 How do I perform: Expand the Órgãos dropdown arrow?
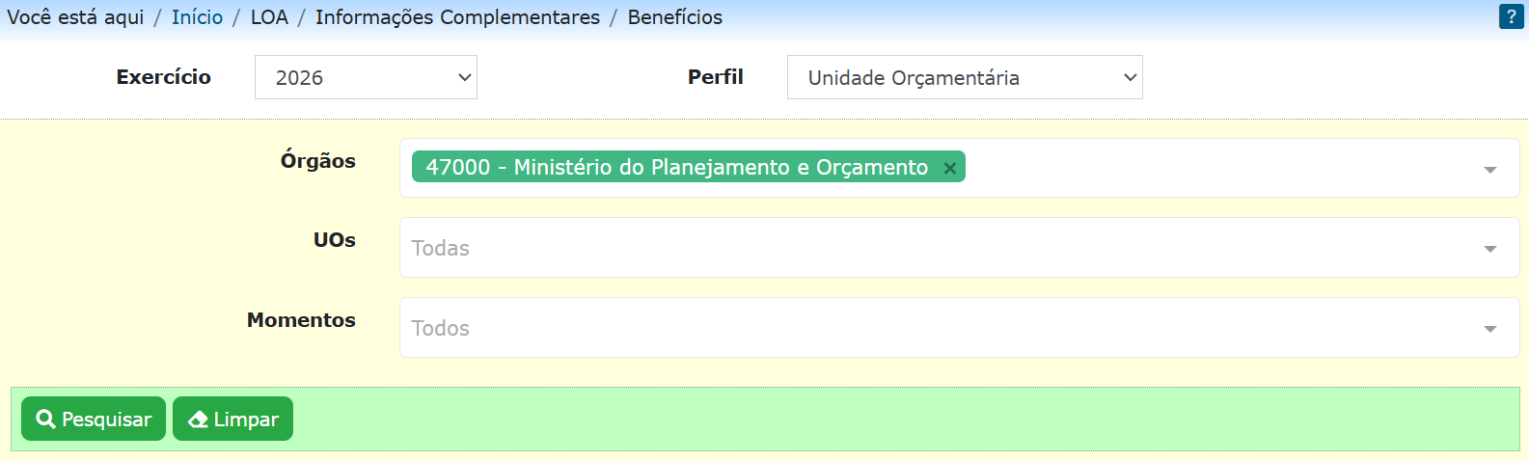click(x=1489, y=169)
